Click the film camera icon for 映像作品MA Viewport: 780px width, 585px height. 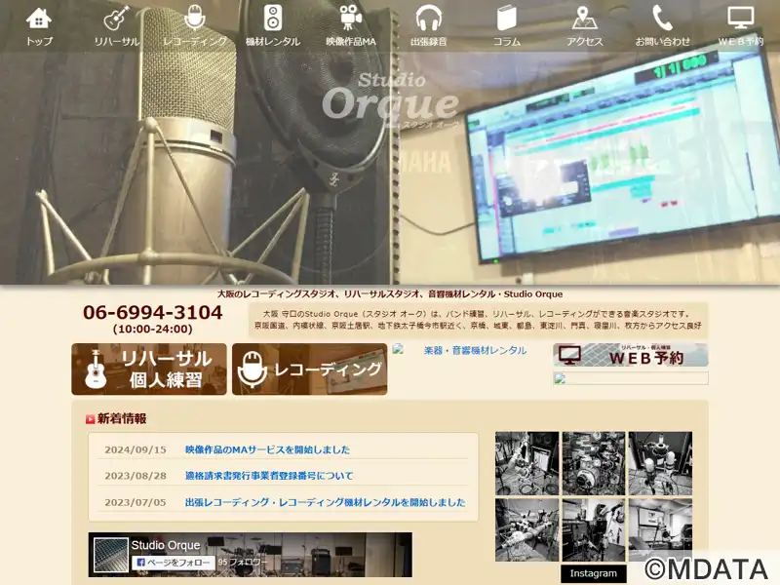[x=351, y=18]
